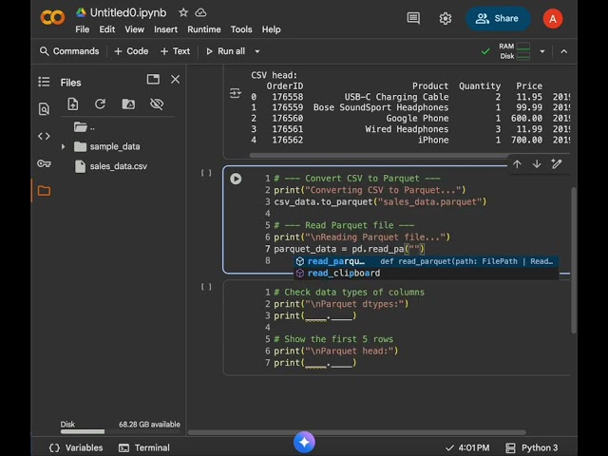Select the Files folder sidebar icon
This screenshot has width=608, height=456.
44,190
